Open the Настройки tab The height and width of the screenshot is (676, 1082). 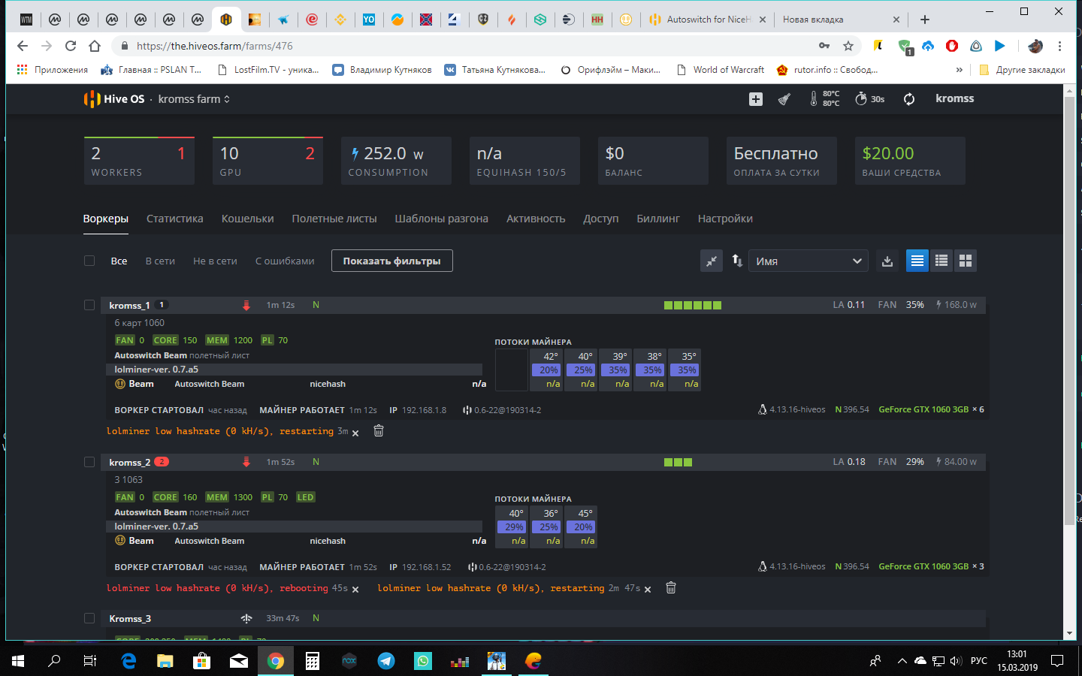point(725,219)
